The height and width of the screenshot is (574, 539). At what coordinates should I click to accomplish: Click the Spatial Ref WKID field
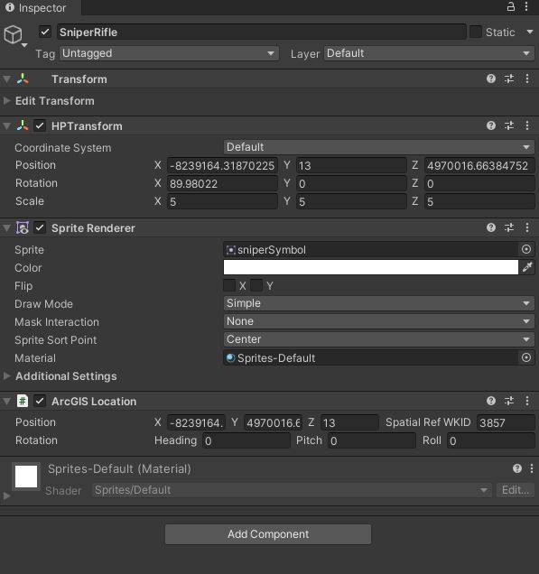(x=506, y=422)
